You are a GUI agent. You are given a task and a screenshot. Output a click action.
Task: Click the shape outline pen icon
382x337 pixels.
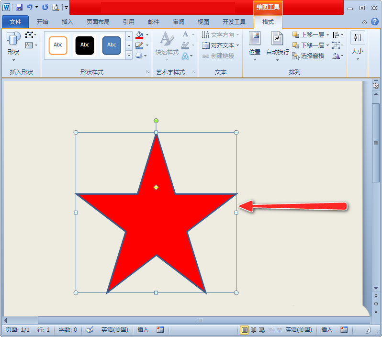(x=139, y=45)
